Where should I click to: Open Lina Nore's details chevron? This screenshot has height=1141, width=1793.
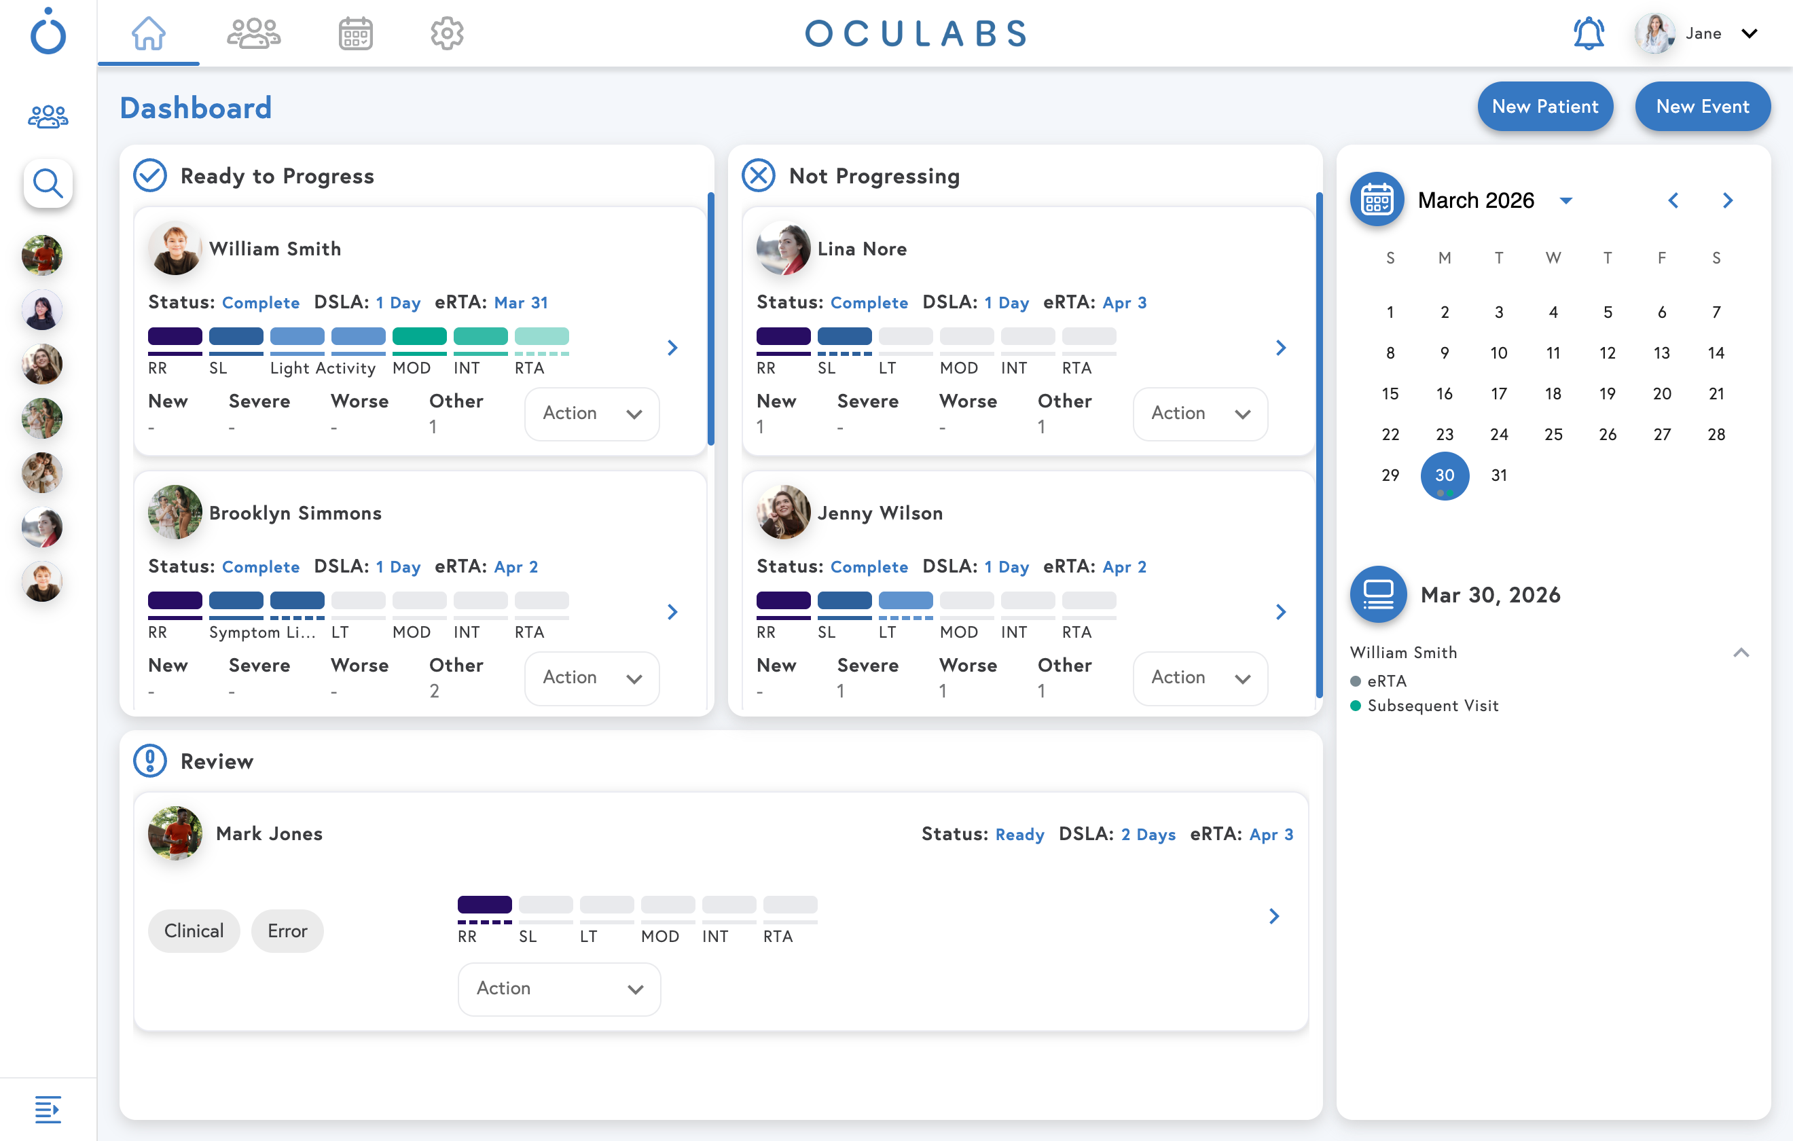pos(1281,348)
